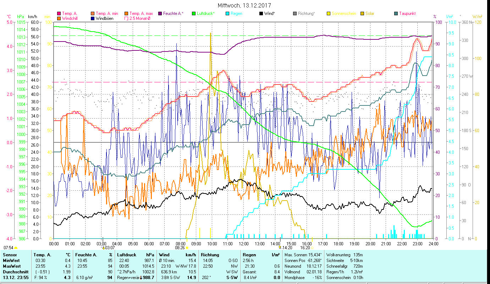Click the hPa axis unit label
The image size is (490, 284).
(x=20, y=17)
